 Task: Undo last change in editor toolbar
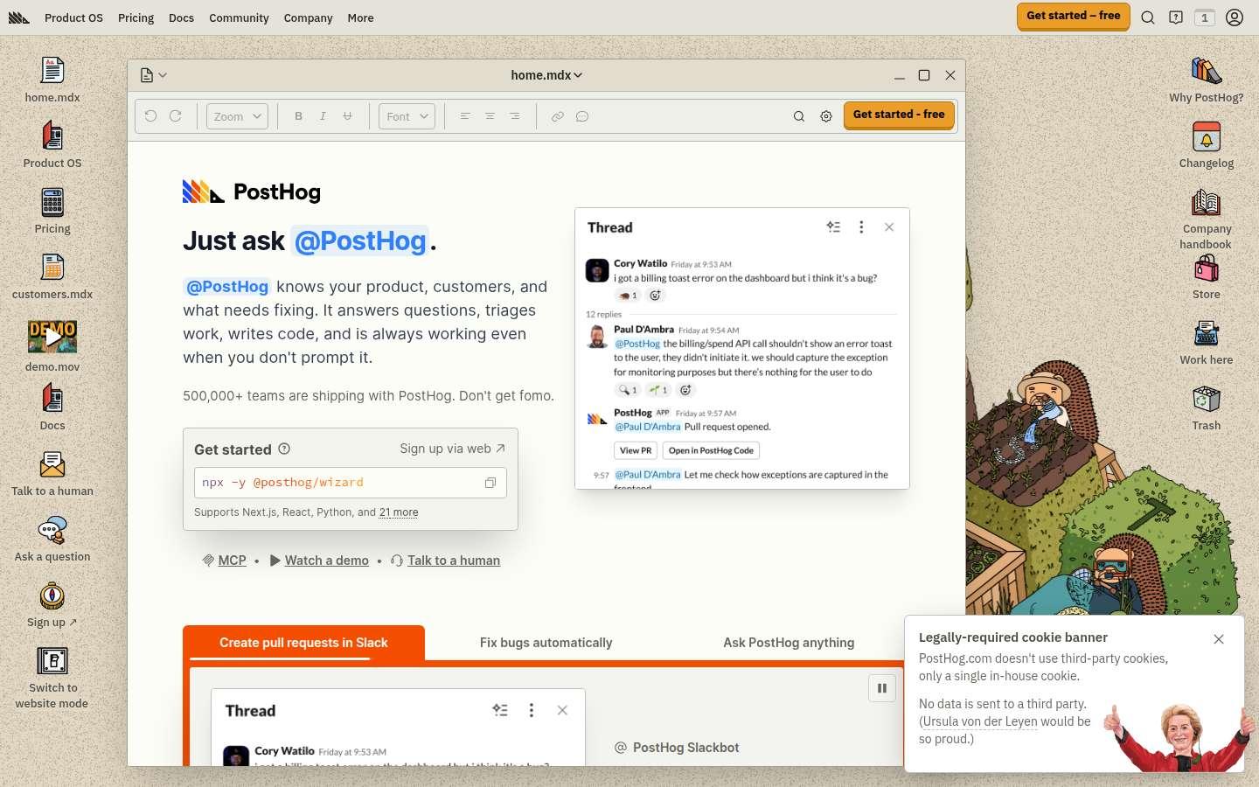click(x=150, y=116)
